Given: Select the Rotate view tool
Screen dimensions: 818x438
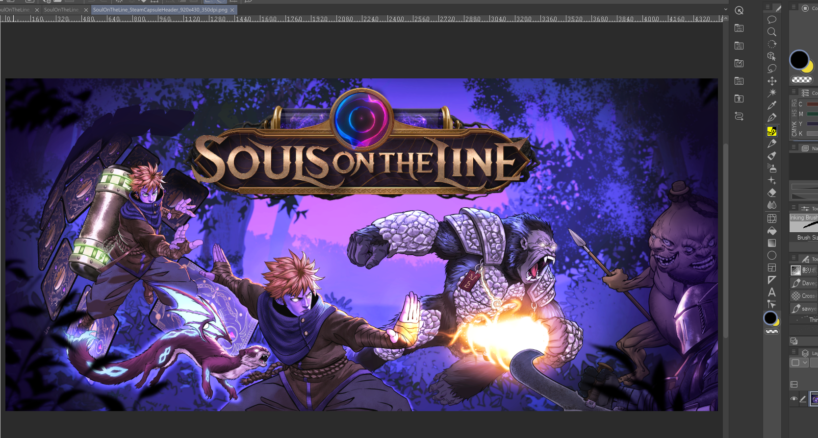Looking at the screenshot, I should [772, 44].
